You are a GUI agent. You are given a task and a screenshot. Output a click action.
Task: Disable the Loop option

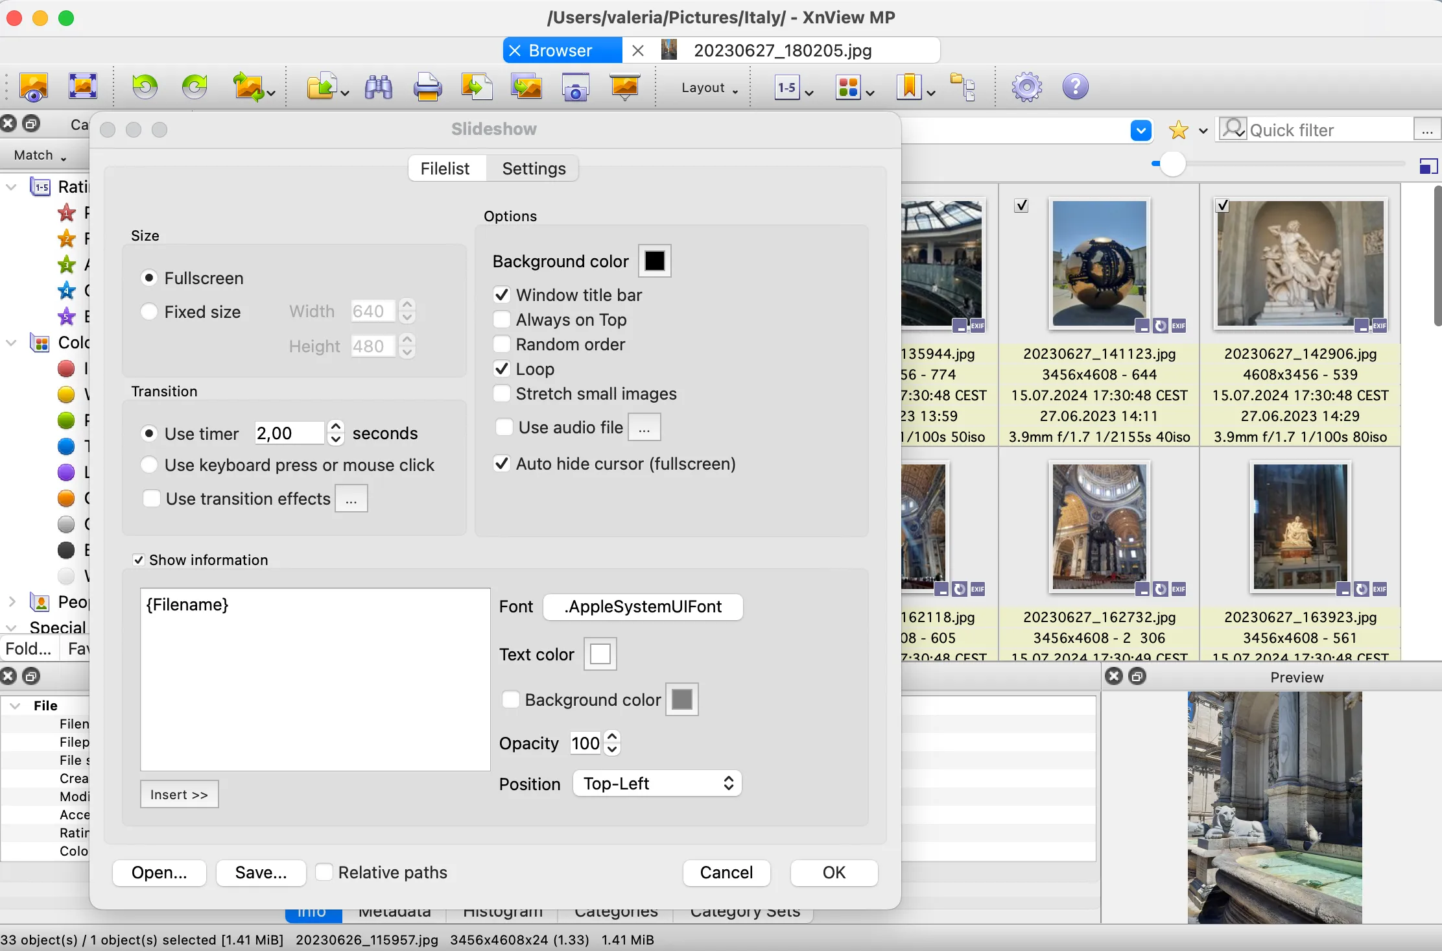pyautogui.click(x=502, y=368)
